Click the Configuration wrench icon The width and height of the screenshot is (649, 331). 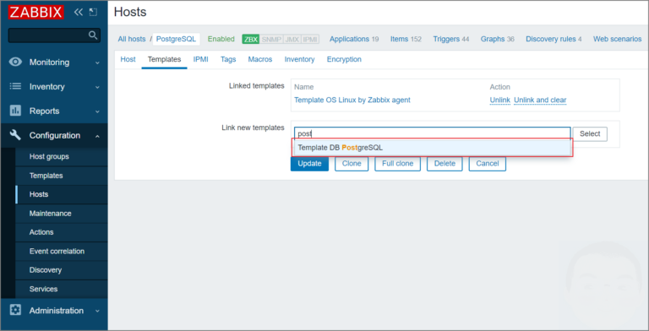(x=16, y=135)
